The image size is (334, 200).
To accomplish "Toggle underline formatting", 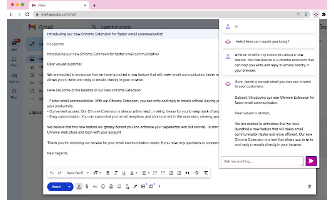I will 124,173.
